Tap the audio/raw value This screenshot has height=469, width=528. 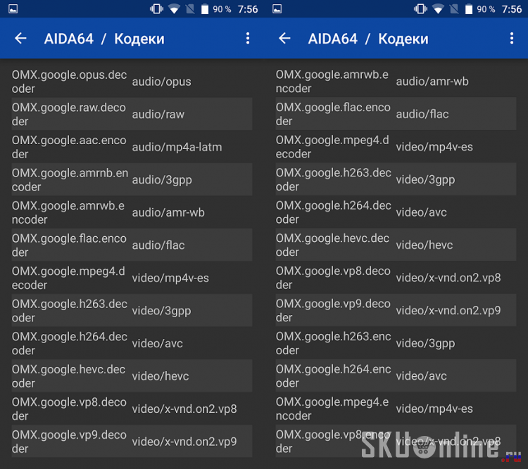pos(158,115)
